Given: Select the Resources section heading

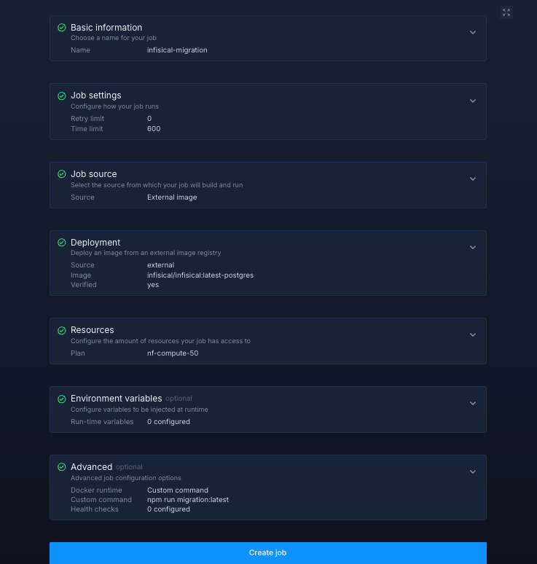Looking at the screenshot, I should pyautogui.click(x=92, y=330).
